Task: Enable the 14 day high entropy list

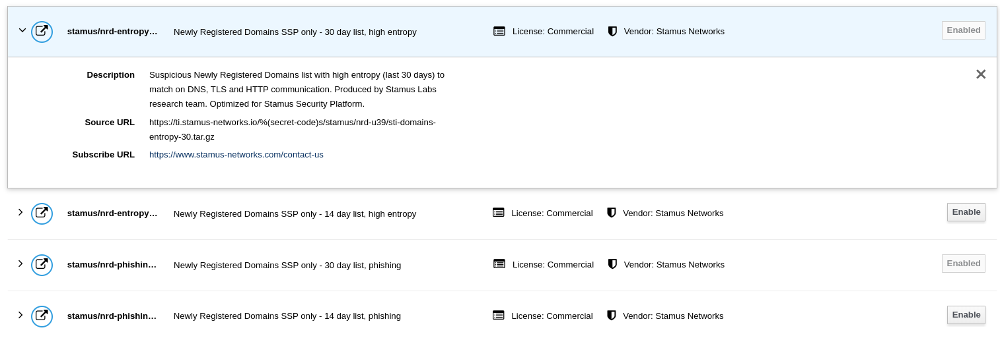Action: coord(966,212)
